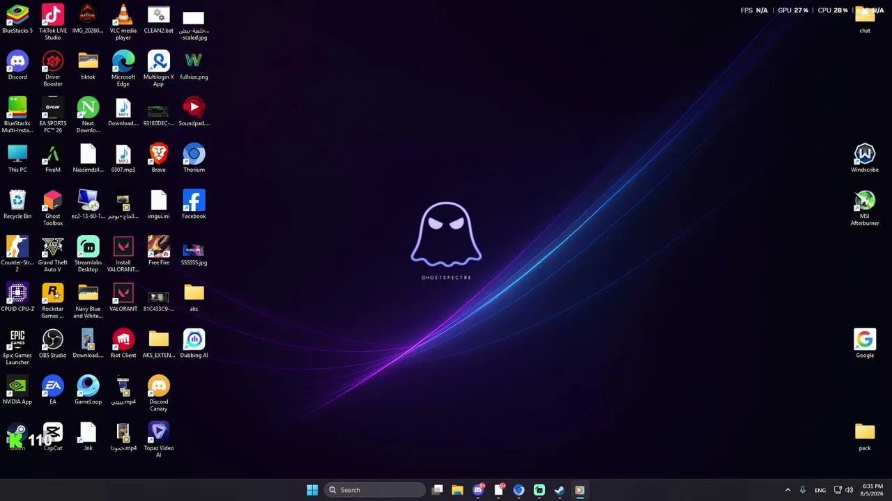The image size is (892, 501).
Task: Open the Windows Start menu
Action: tap(312, 490)
